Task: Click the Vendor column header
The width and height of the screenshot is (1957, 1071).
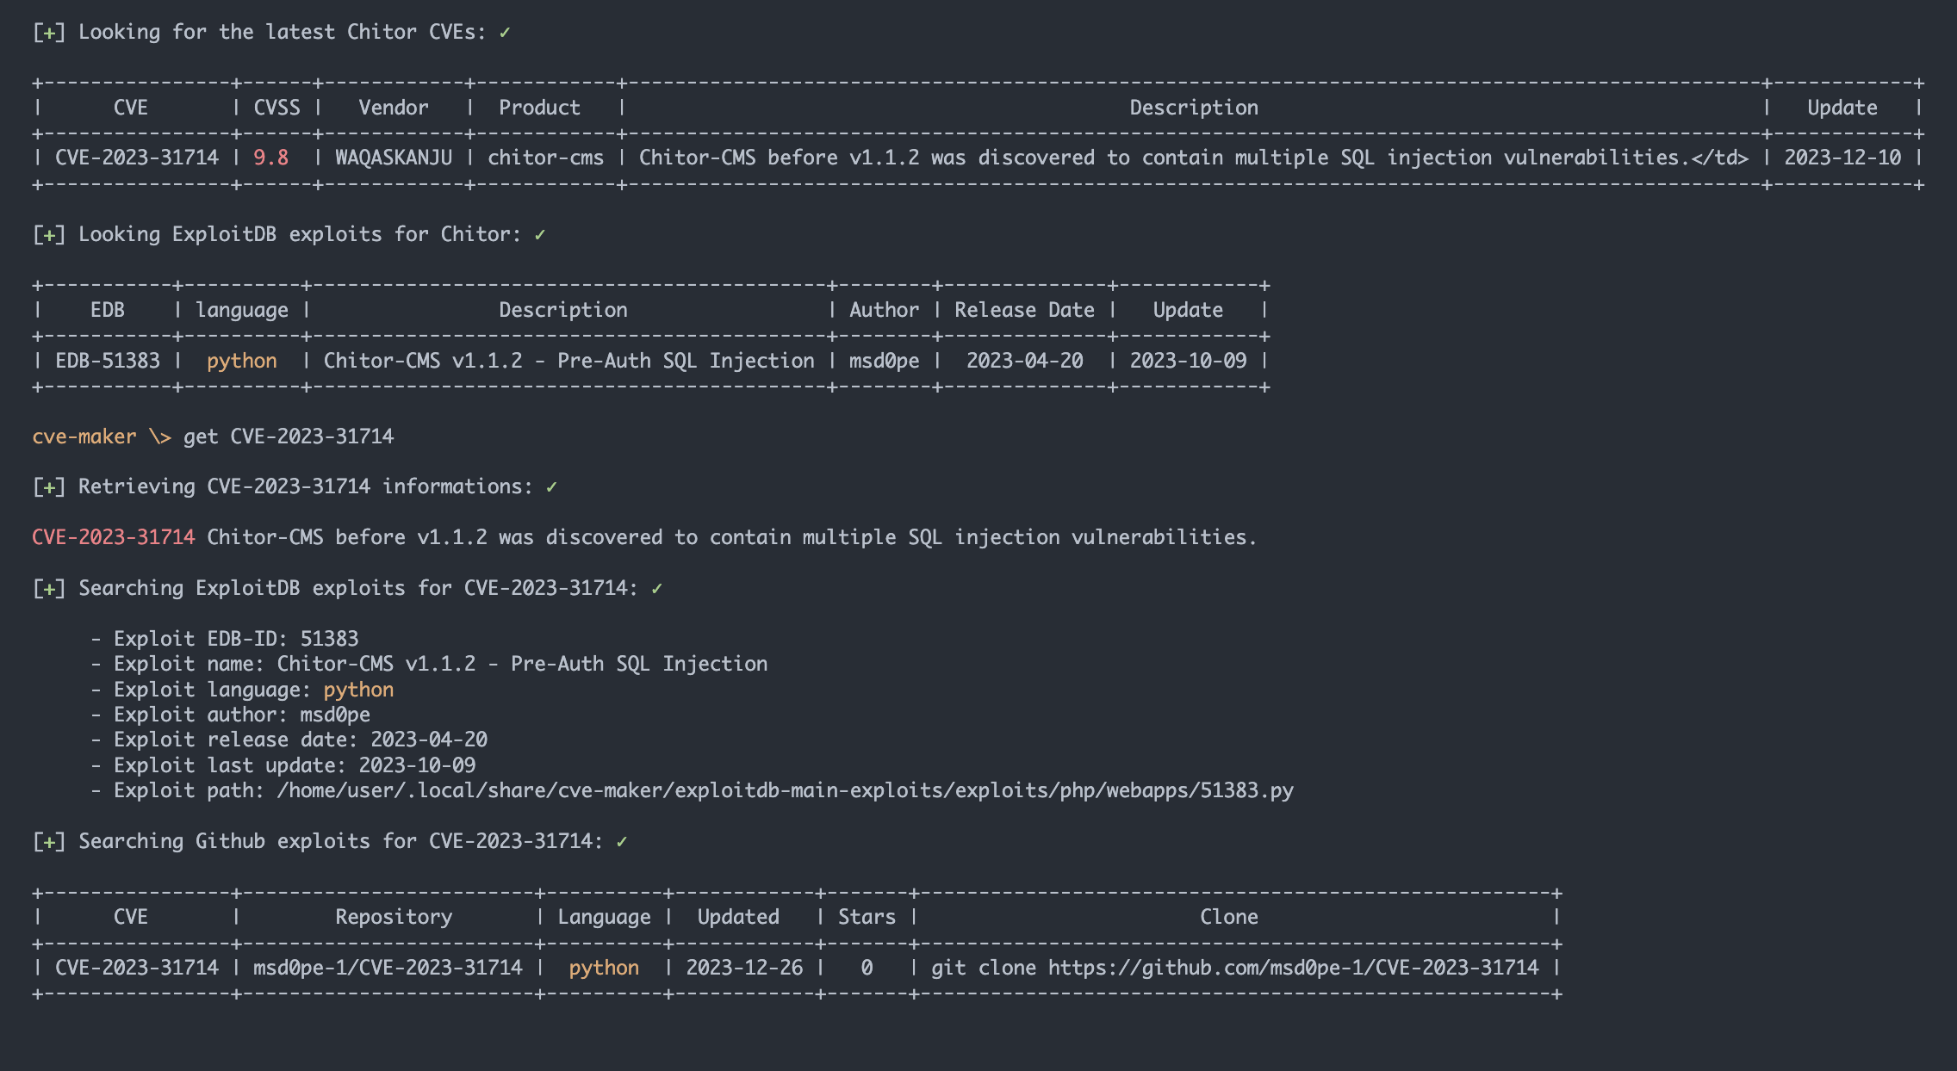Action: coord(393,108)
